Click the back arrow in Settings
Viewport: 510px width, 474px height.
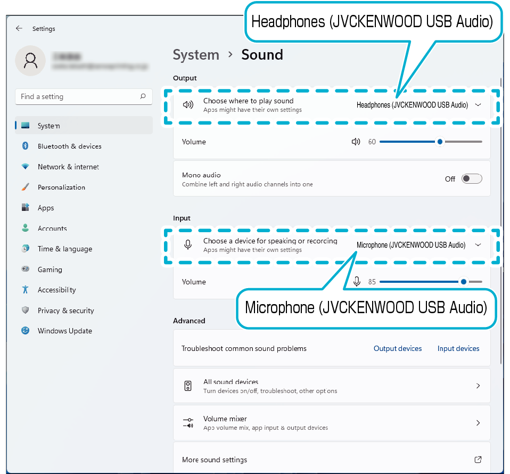point(19,29)
